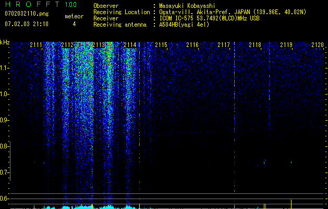Screen dimensions: 328x209
Task: Click the 2113 time axis label
Action: pos(99,45)
